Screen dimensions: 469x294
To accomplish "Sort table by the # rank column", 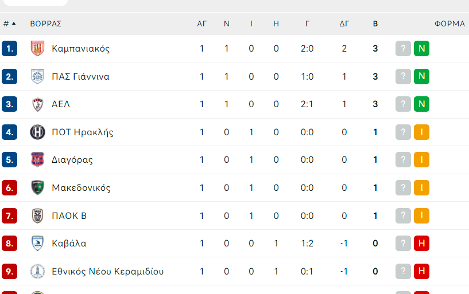I will point(9,24).
